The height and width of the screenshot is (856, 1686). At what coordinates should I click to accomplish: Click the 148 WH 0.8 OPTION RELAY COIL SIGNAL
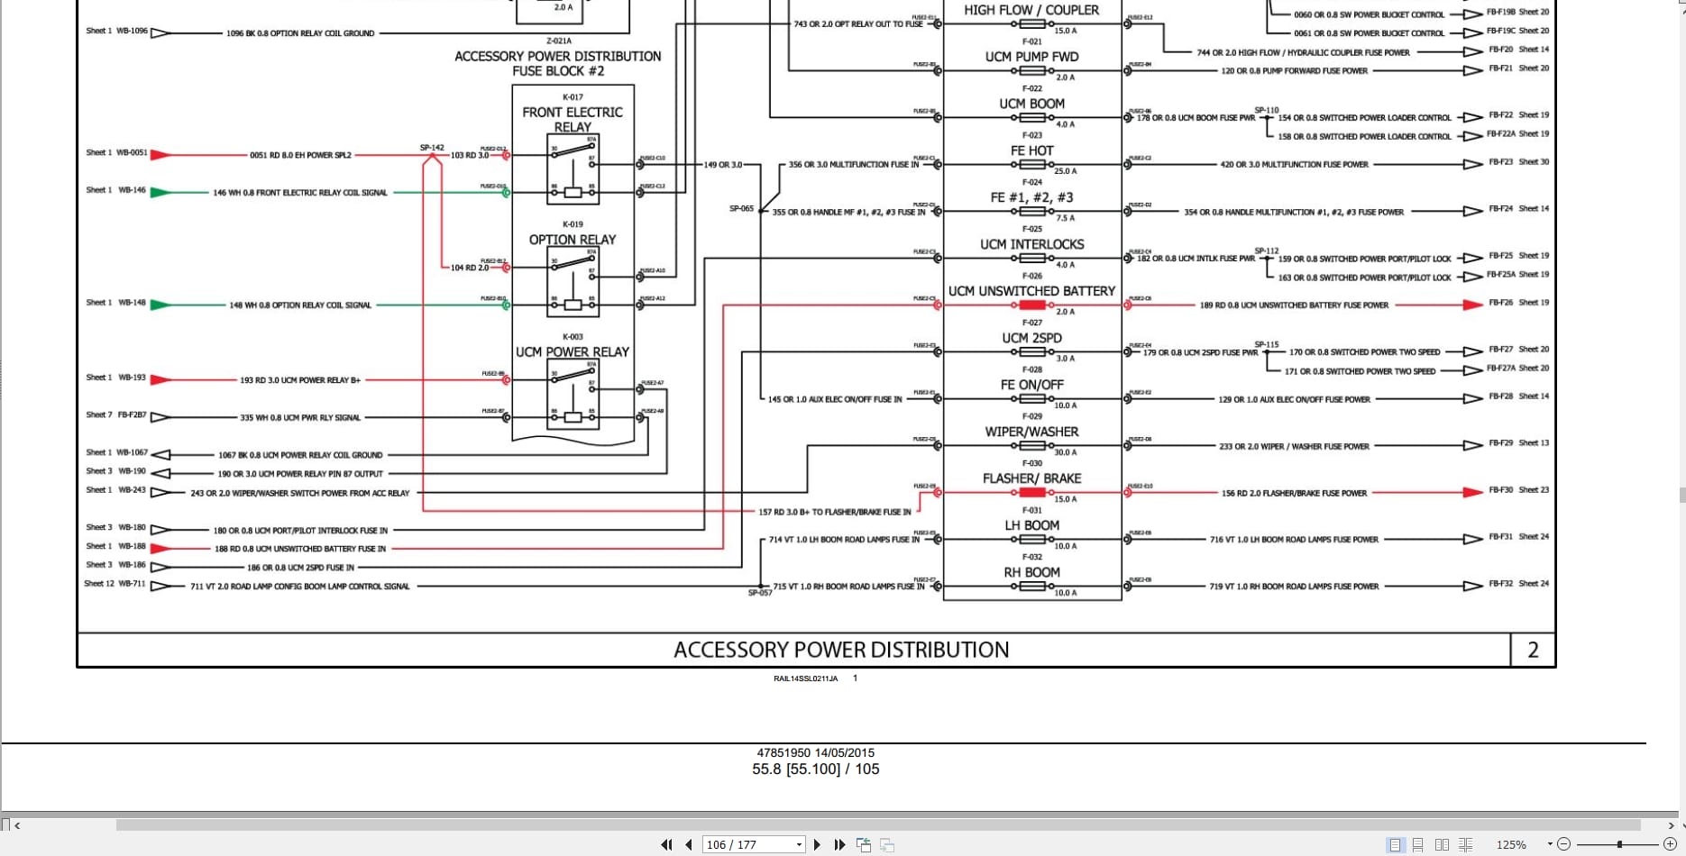(x=300, y=305)
